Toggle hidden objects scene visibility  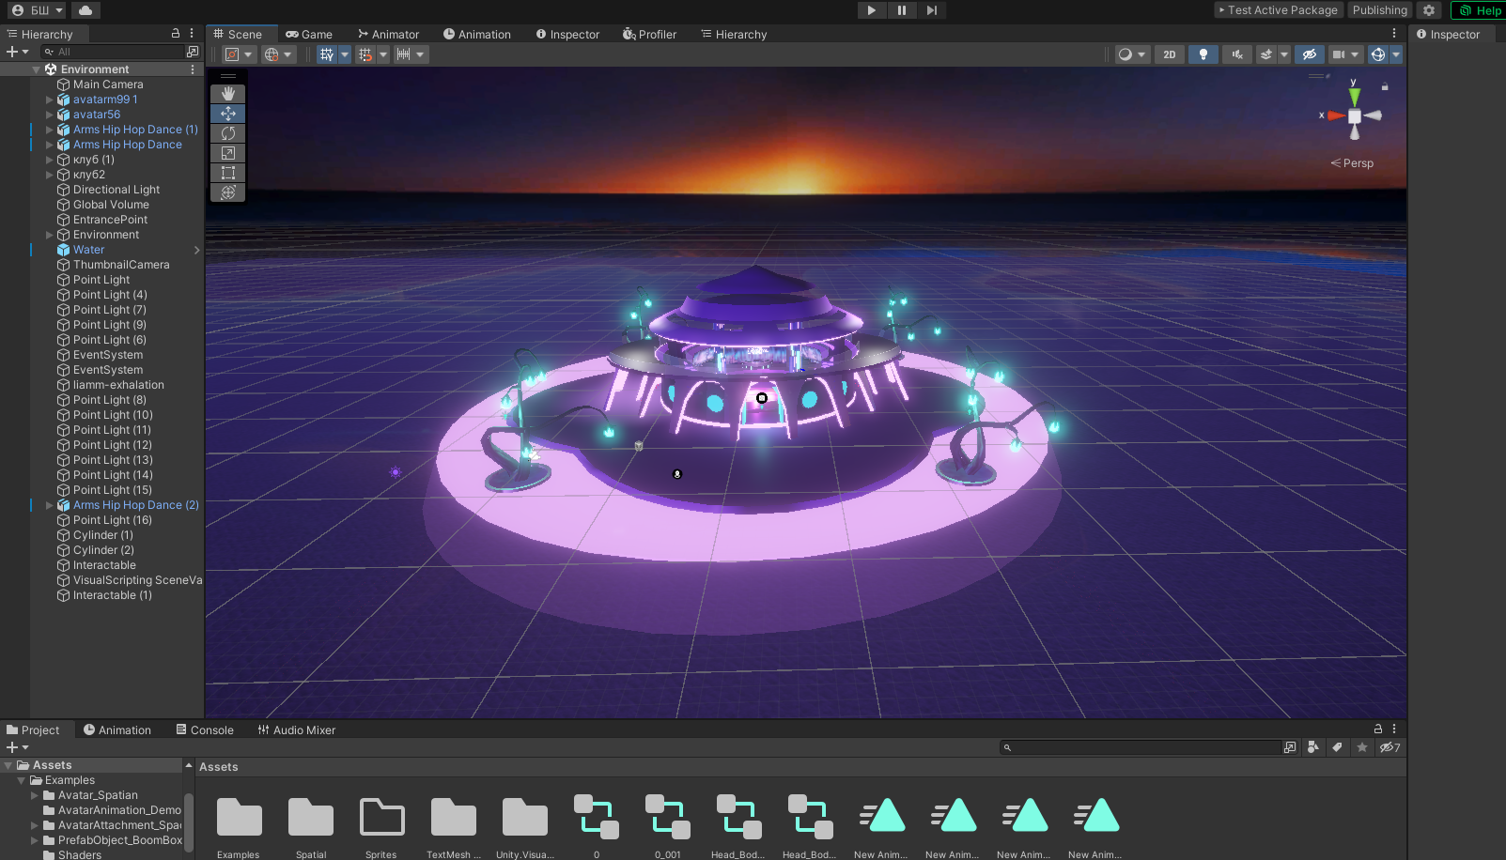click(1309, 54)
